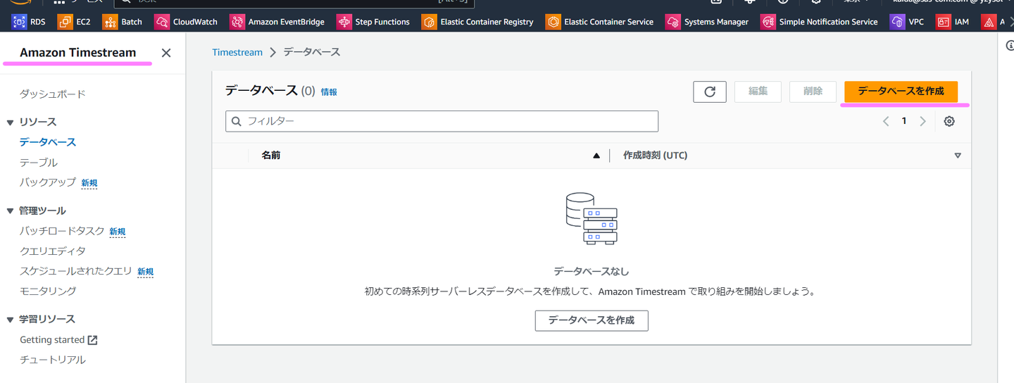Open クエリエディタ page
1014x383 pixels.
[x=53, y=251]
